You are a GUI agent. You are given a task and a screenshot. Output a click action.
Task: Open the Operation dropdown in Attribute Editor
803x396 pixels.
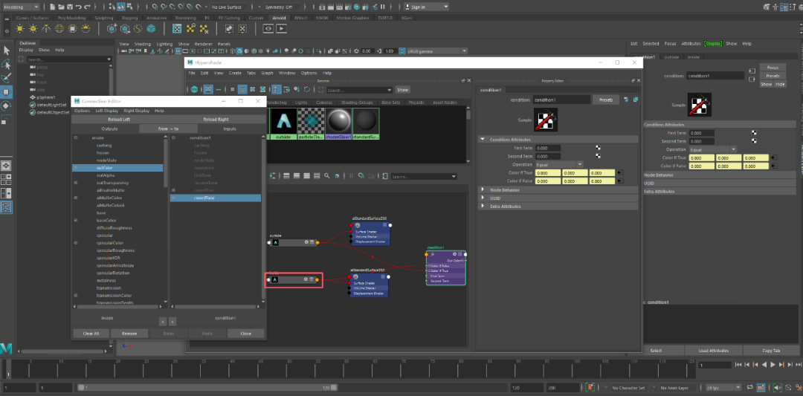click(713, 149)
